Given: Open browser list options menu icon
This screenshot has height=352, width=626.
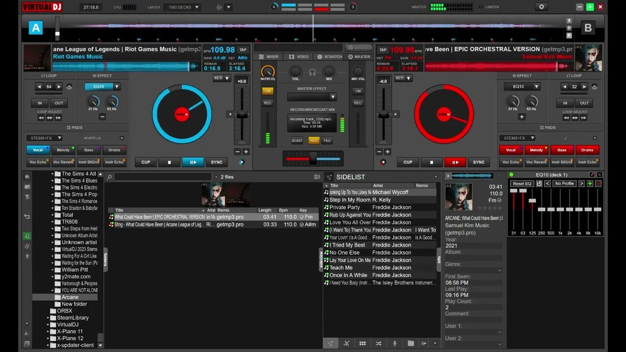Looking at the screenshot, I should point(317,177).
